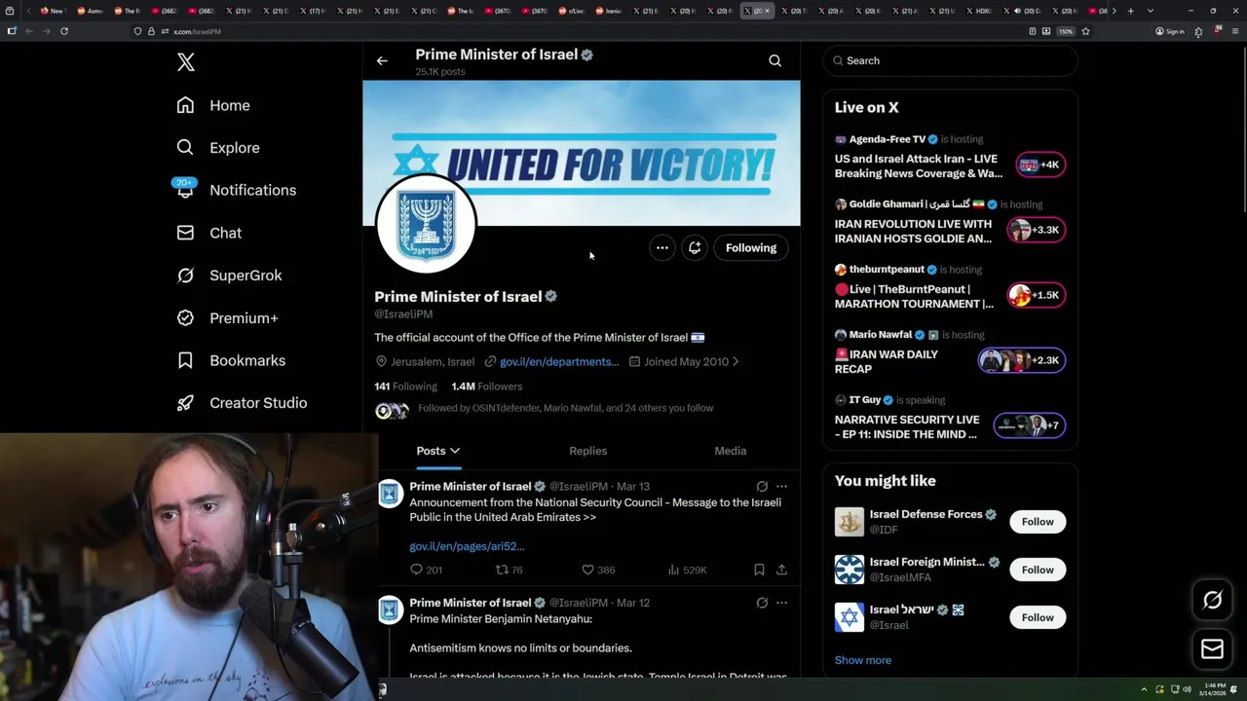
Task: Bookmark the Mar 13 post
Action: [759, 570]
